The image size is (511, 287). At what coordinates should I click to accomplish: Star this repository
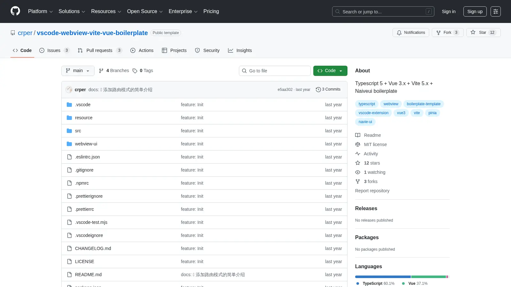483,33
